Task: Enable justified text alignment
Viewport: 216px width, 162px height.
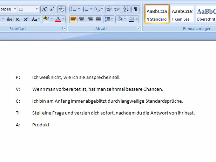Action: [98, 19]
